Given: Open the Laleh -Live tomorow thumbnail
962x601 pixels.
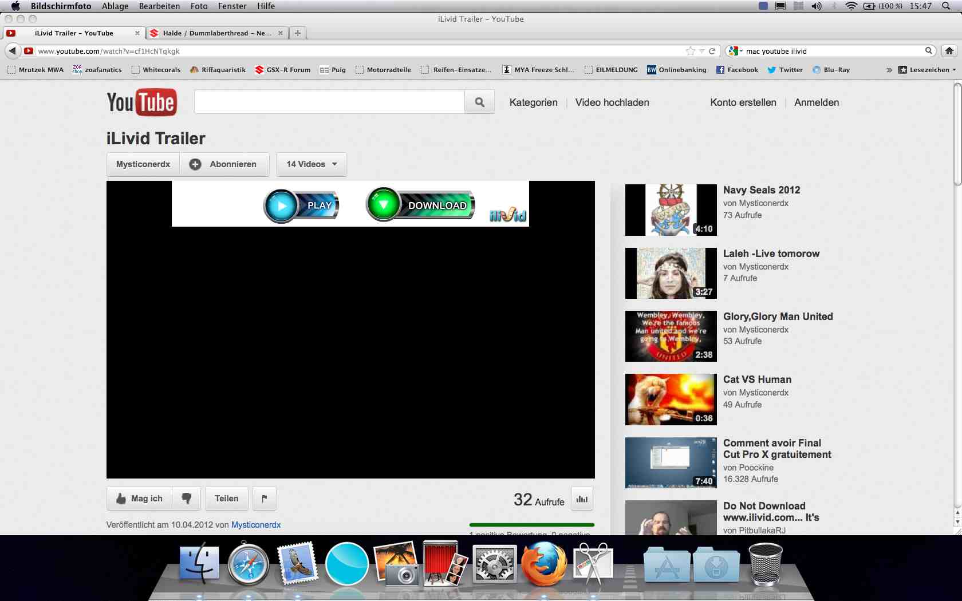Looking at the screenshot, I should pos(671,273).
